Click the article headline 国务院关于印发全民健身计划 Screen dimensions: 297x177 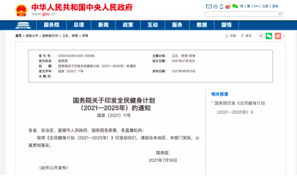pyautogui.click(x=114, y=104)
